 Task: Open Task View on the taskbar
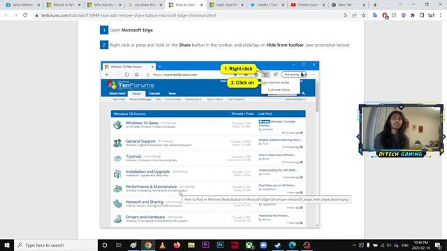(x=119, y=245)
